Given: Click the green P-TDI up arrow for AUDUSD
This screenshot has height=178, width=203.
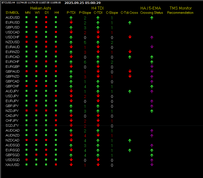Looking at the screenshot, I should [x=71, y=18].
